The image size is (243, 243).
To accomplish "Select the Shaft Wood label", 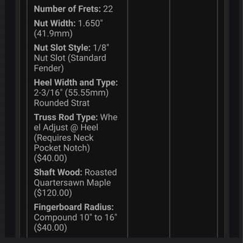I will 58,173.
